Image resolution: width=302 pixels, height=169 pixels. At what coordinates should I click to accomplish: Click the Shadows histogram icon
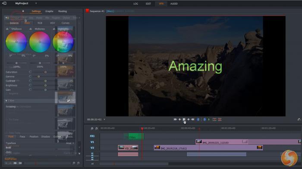pos(7,29)
